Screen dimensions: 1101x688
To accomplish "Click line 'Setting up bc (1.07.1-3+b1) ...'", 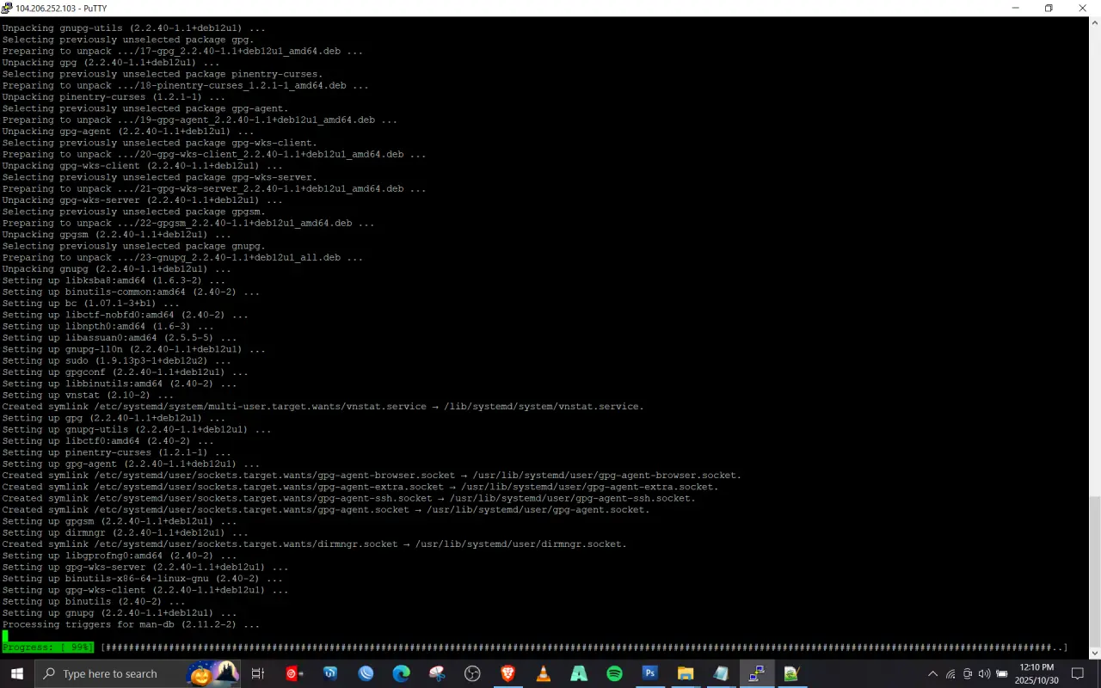I will point(90,304).
